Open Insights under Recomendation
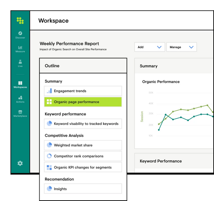214x201 pixels. (x=83, y=189)
